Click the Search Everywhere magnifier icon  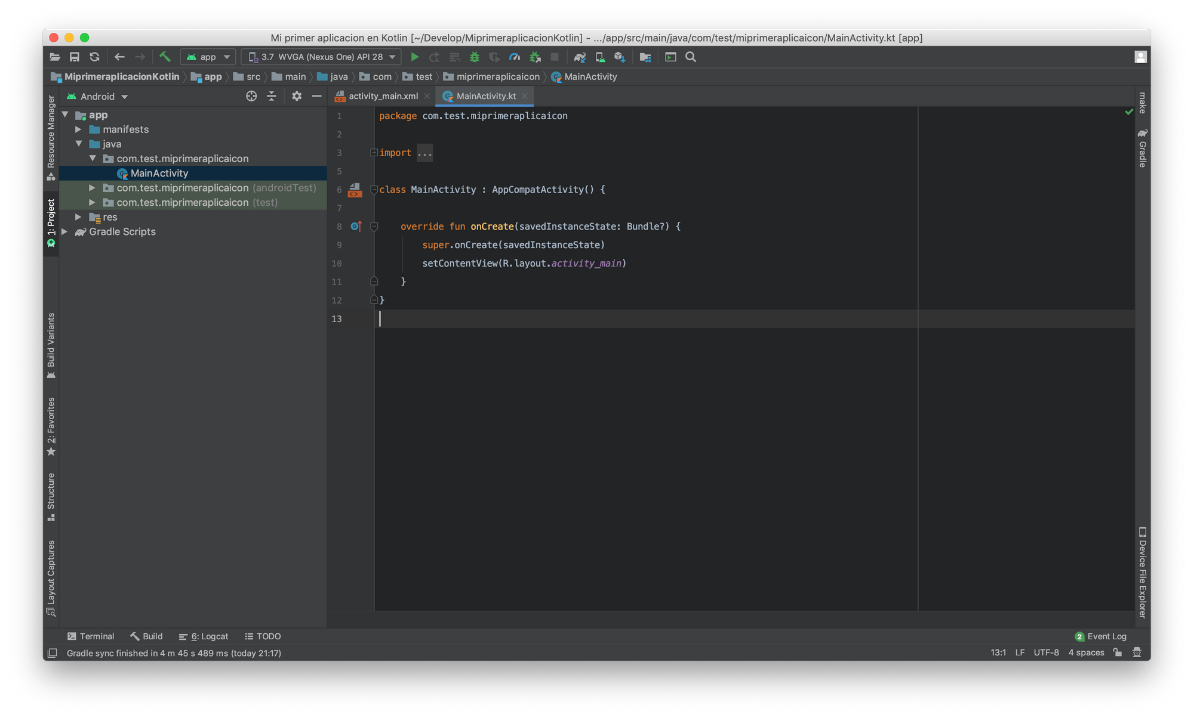(x=691, y=57)
